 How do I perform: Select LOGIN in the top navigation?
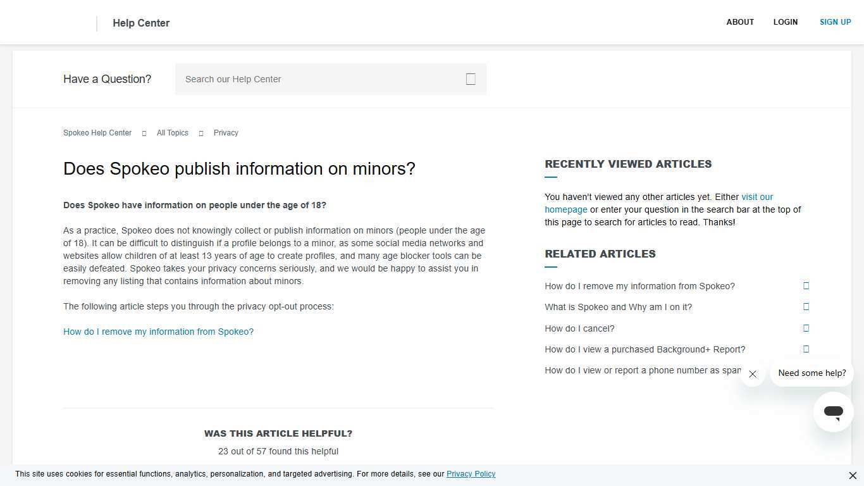tap(786, 22)
